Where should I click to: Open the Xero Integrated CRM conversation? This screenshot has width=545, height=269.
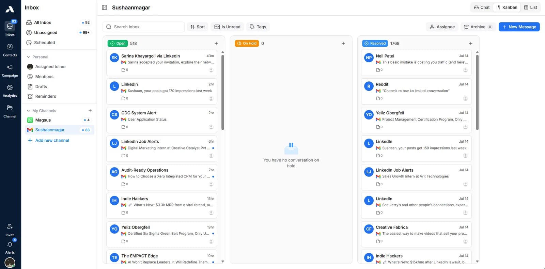click(x=162, y=177)
